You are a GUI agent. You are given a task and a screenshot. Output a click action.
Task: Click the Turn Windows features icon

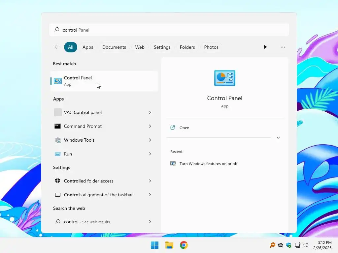click(173, 163)
